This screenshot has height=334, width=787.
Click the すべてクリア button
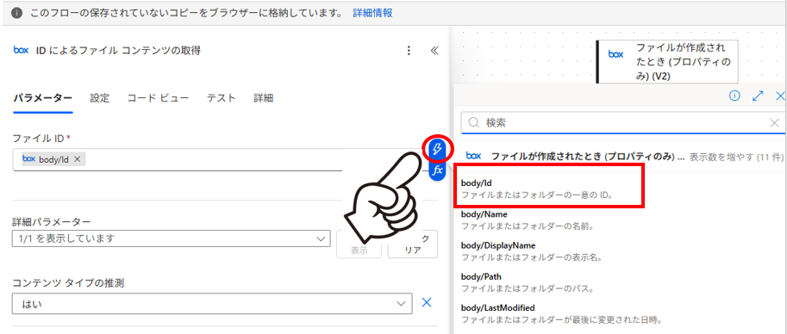(413, 244)
